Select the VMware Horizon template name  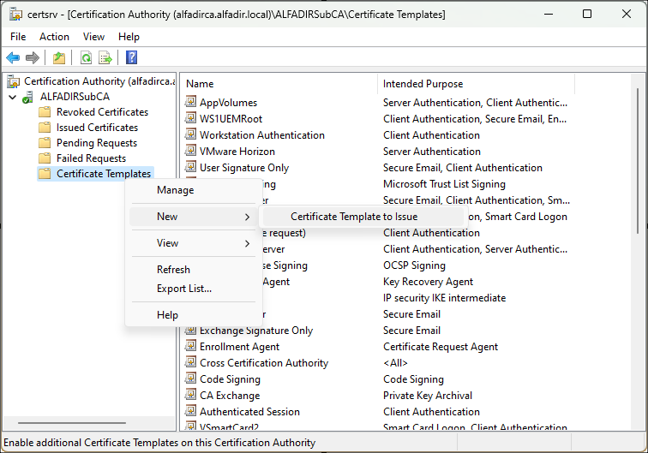[x=237, y=151]
